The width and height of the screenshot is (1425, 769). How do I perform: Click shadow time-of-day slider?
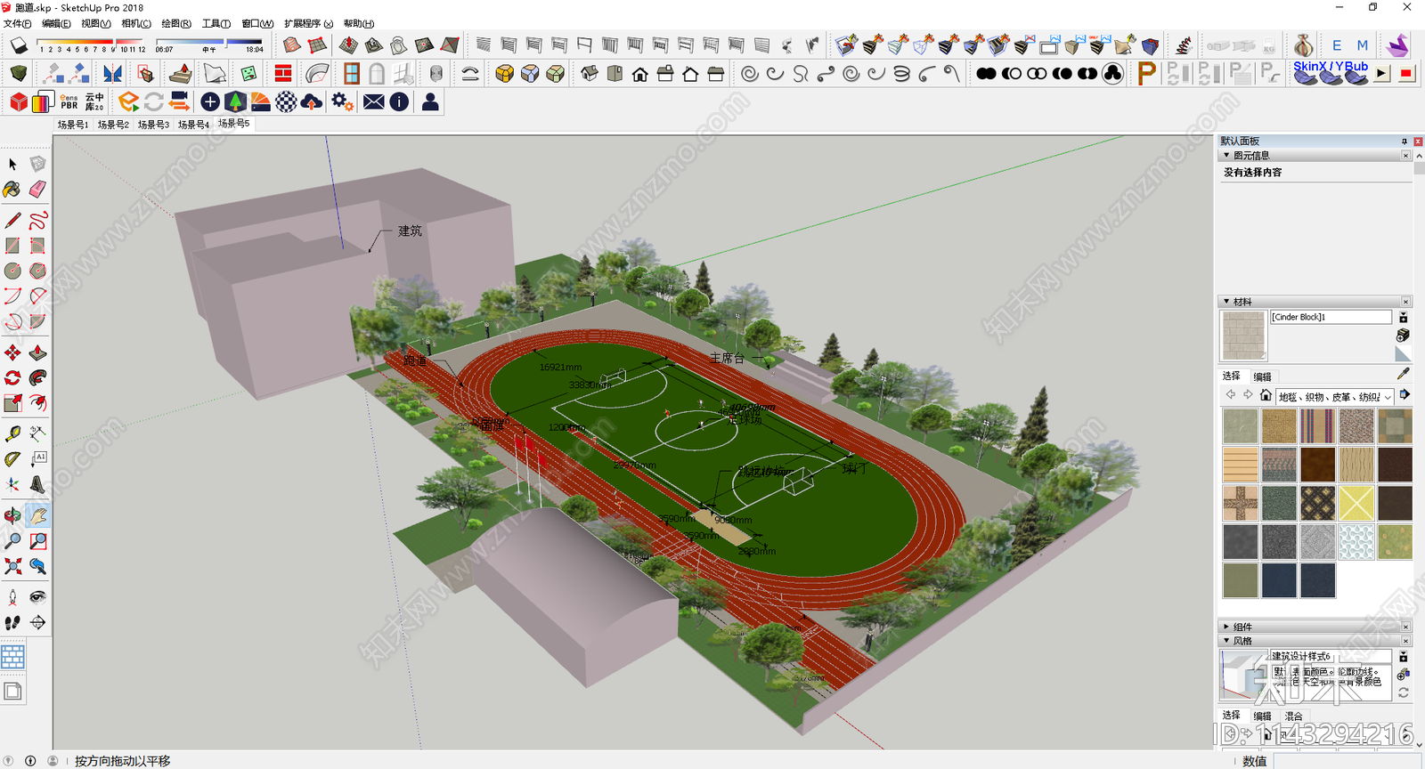point(209,42)
